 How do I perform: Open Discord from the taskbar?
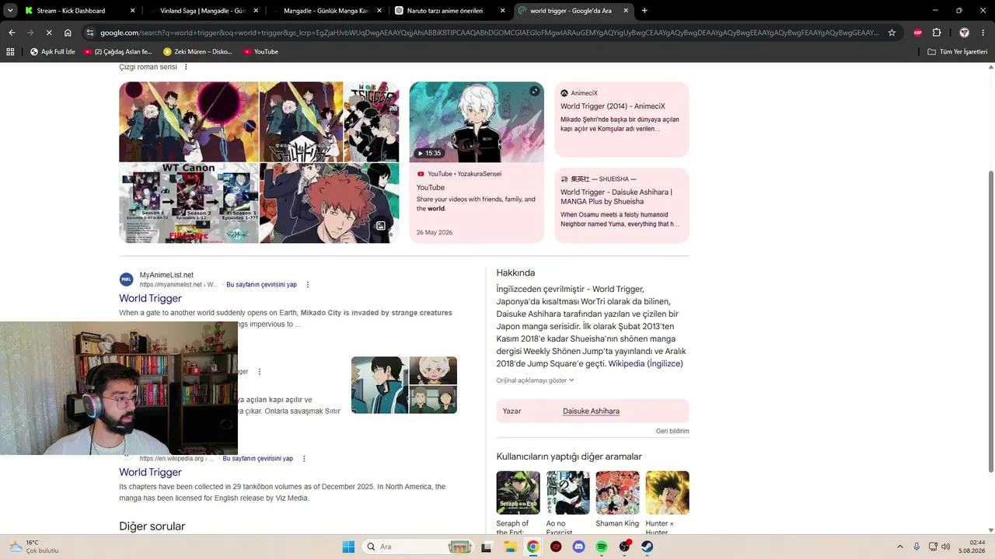(x=578, y=547)
